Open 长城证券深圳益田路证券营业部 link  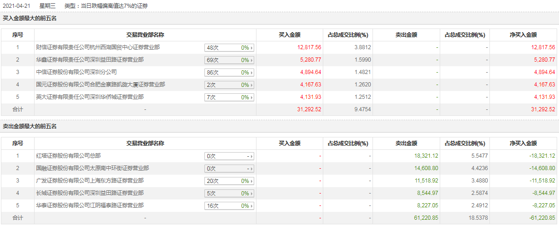tap(90, 193)
